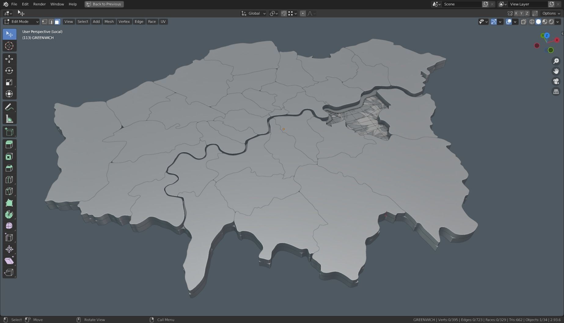The image size is (564, 323).
Task: Open the Options dropdown
Action: point(551,13)
